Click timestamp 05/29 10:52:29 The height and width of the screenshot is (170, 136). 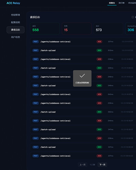(127, 103)
